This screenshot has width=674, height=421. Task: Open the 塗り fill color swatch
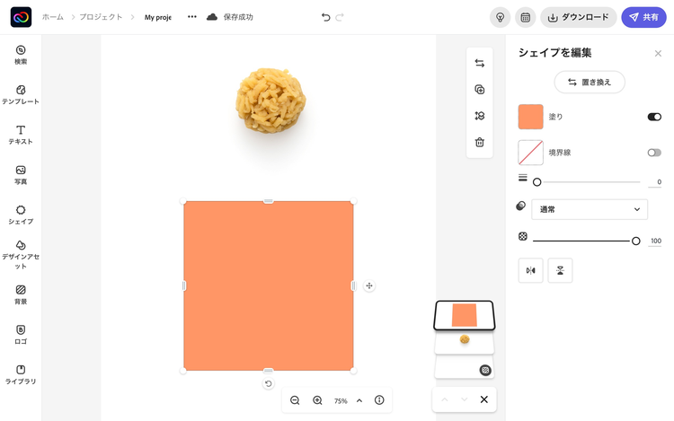(x=530, y=117)
